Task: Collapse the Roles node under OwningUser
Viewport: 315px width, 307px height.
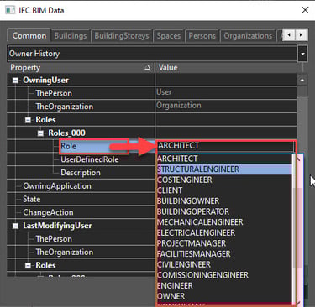Action: tap(28, 120)
